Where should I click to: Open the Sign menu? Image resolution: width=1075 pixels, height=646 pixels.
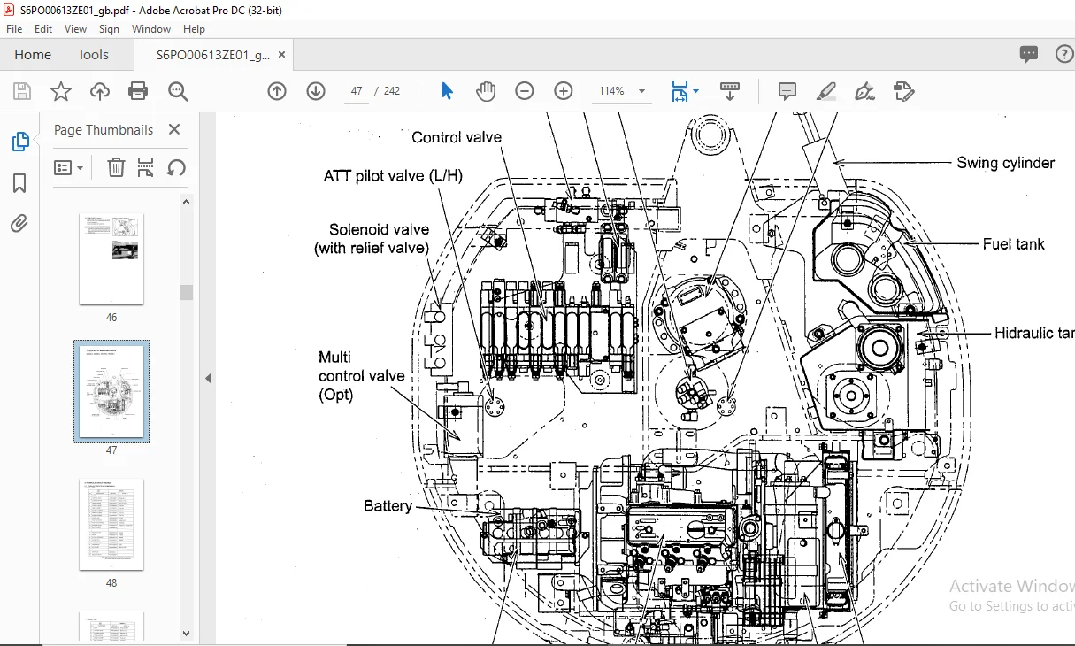tap(109, 29)
